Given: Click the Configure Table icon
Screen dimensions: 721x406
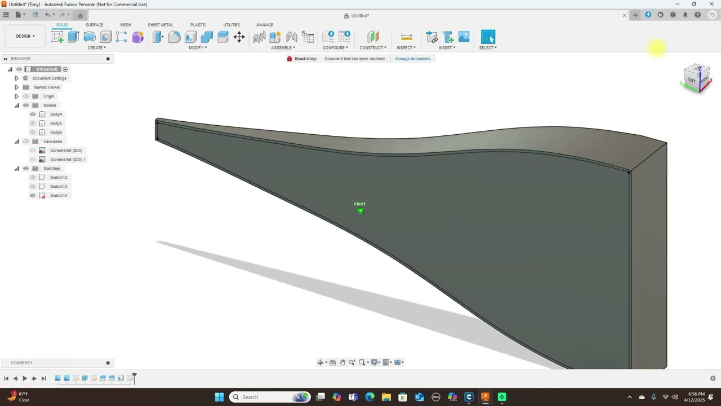Looking at the screenshot, I should [x=344, y=37].
